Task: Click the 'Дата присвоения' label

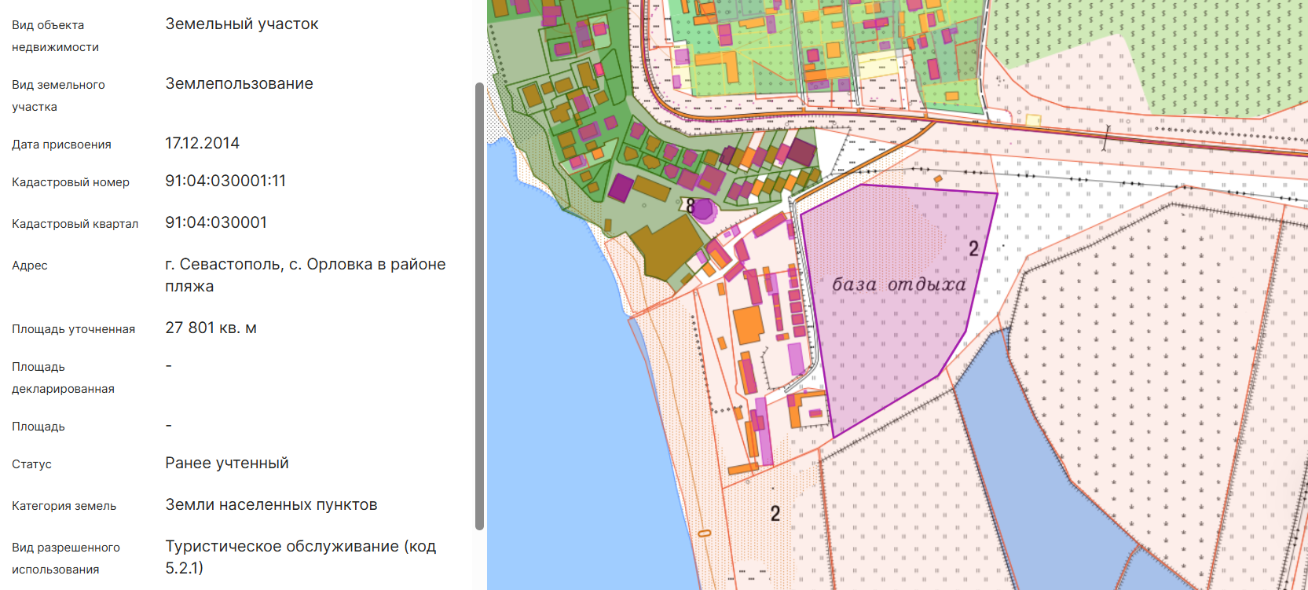Action: coord(61,145)
